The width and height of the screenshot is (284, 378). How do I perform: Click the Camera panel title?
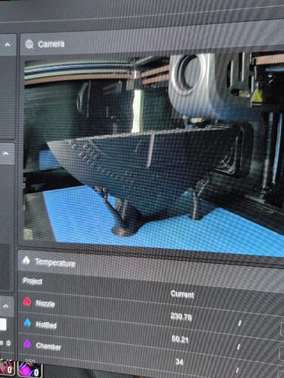51,45
